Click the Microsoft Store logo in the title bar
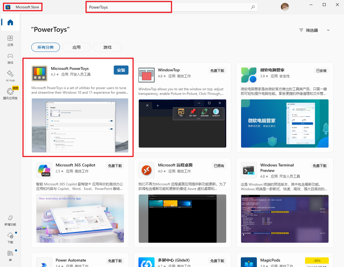This screenshot has height=267, width=344. coord(8,7)
